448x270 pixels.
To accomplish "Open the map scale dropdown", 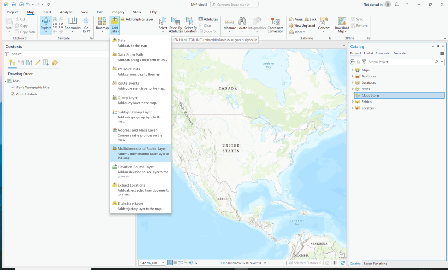I will pos(163,263).
